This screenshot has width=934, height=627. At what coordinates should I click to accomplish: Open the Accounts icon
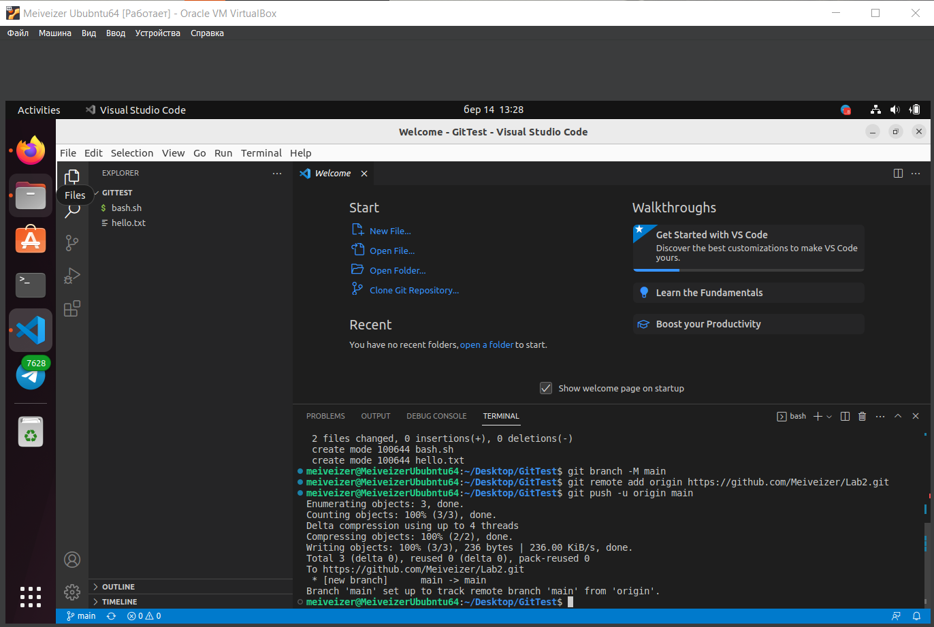[x=72, y=560]
